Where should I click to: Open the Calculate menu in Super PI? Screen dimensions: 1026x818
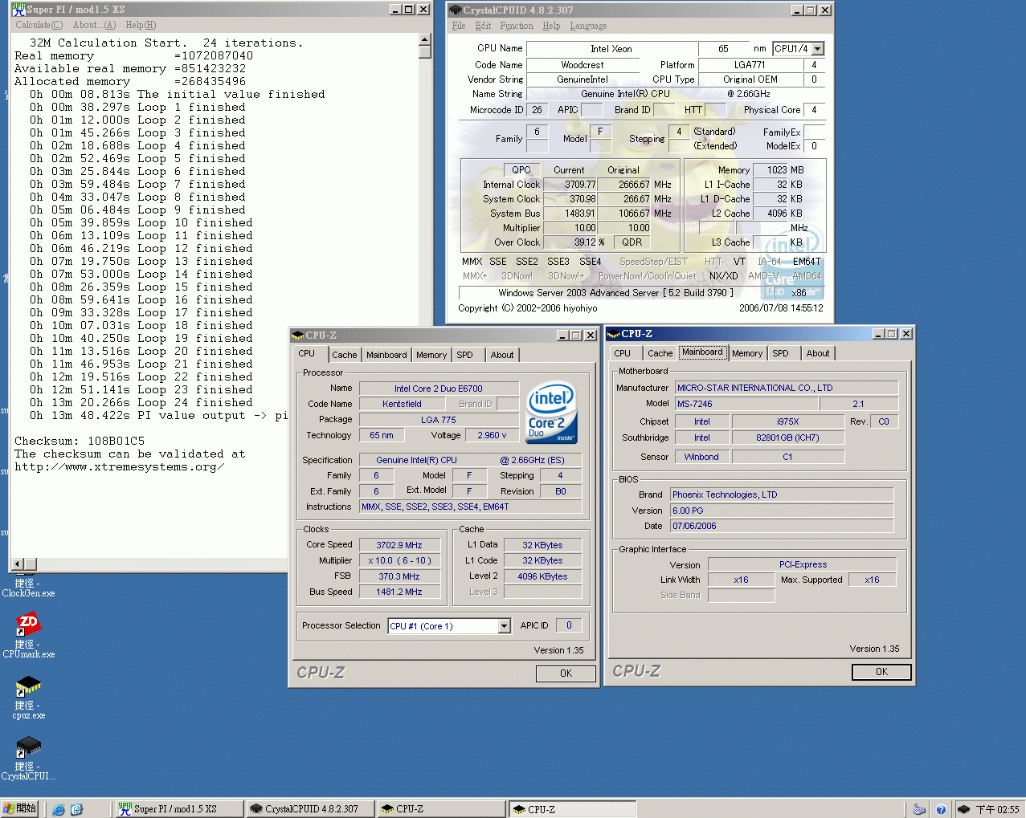coord(39,25)
